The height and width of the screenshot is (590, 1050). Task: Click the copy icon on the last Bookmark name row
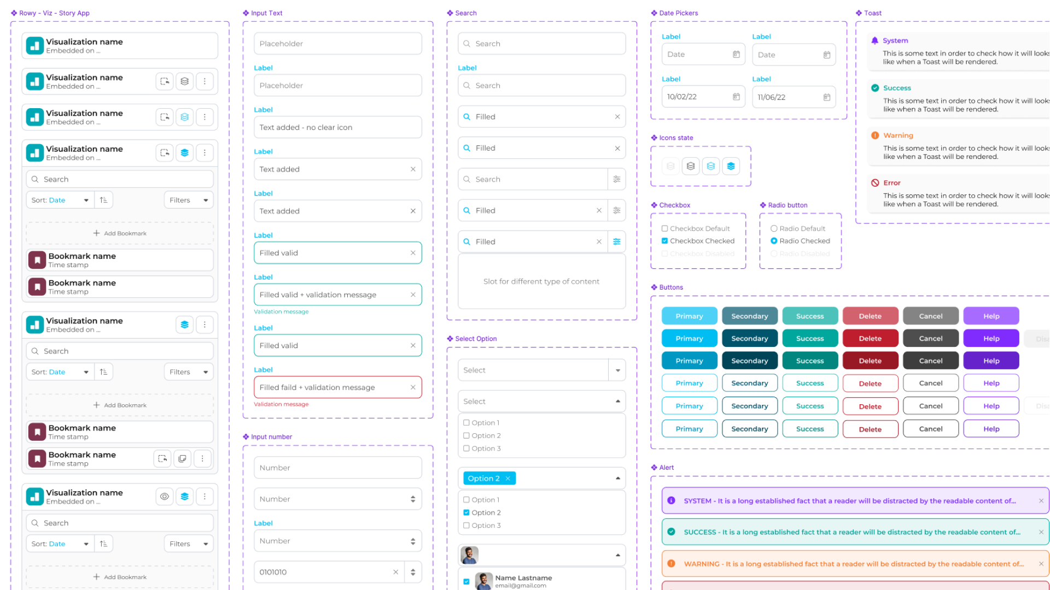tap(183, 458)
